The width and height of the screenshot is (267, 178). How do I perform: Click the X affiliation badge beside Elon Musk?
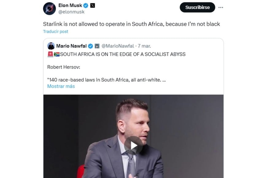pyautogui.click(x=93, y=5)
